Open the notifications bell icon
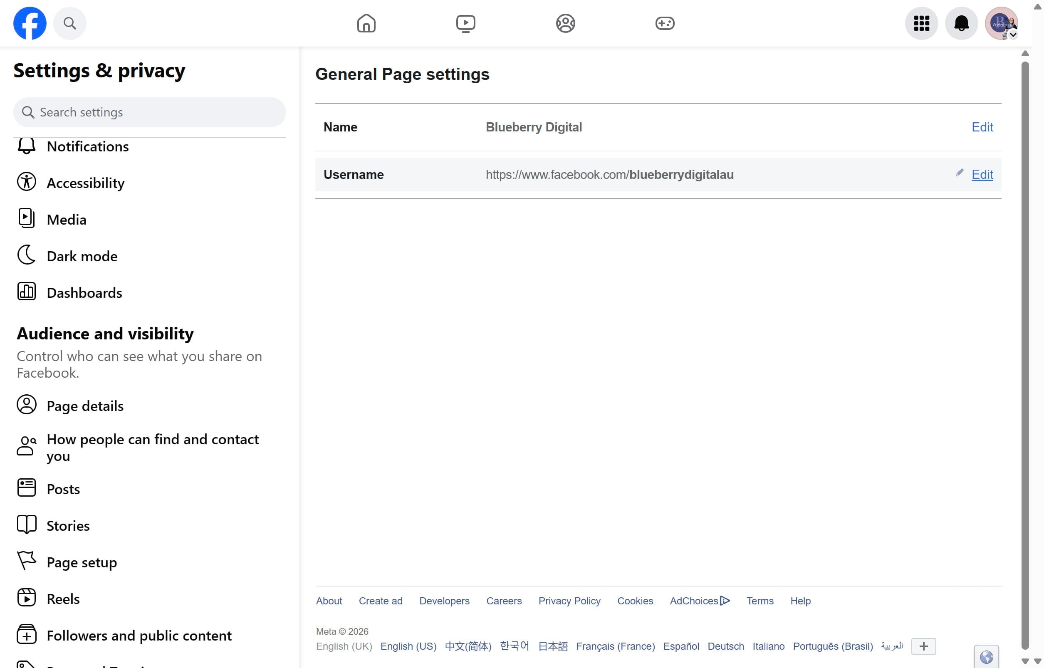Image resolution: width=1044 pixels, height=668 pixels. (961, 23)
